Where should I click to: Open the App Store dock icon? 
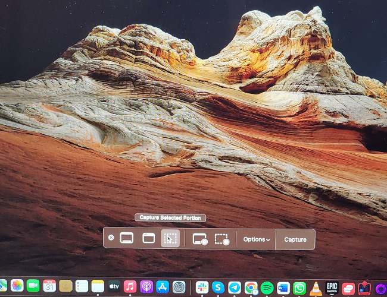pos(163,287)
